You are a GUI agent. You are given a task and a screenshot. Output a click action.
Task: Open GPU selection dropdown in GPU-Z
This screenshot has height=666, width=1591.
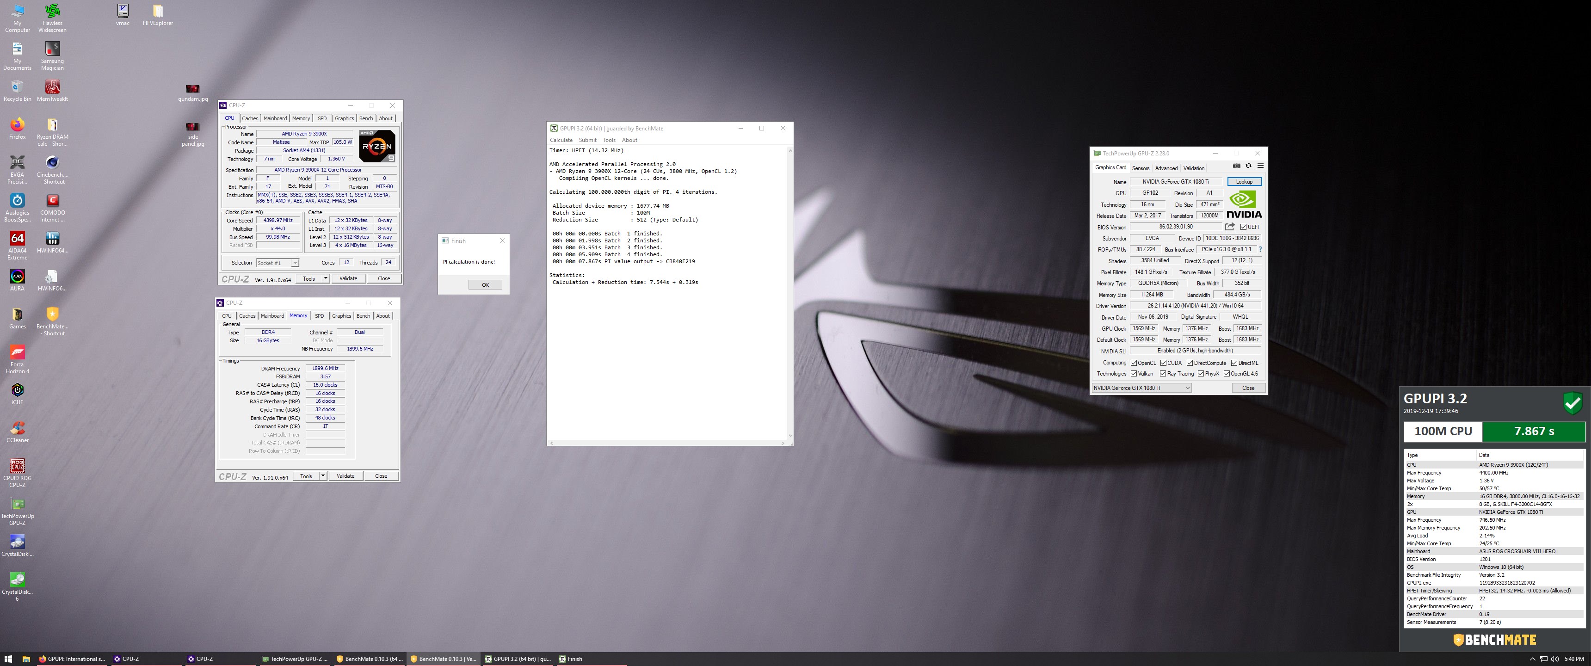1141,388
